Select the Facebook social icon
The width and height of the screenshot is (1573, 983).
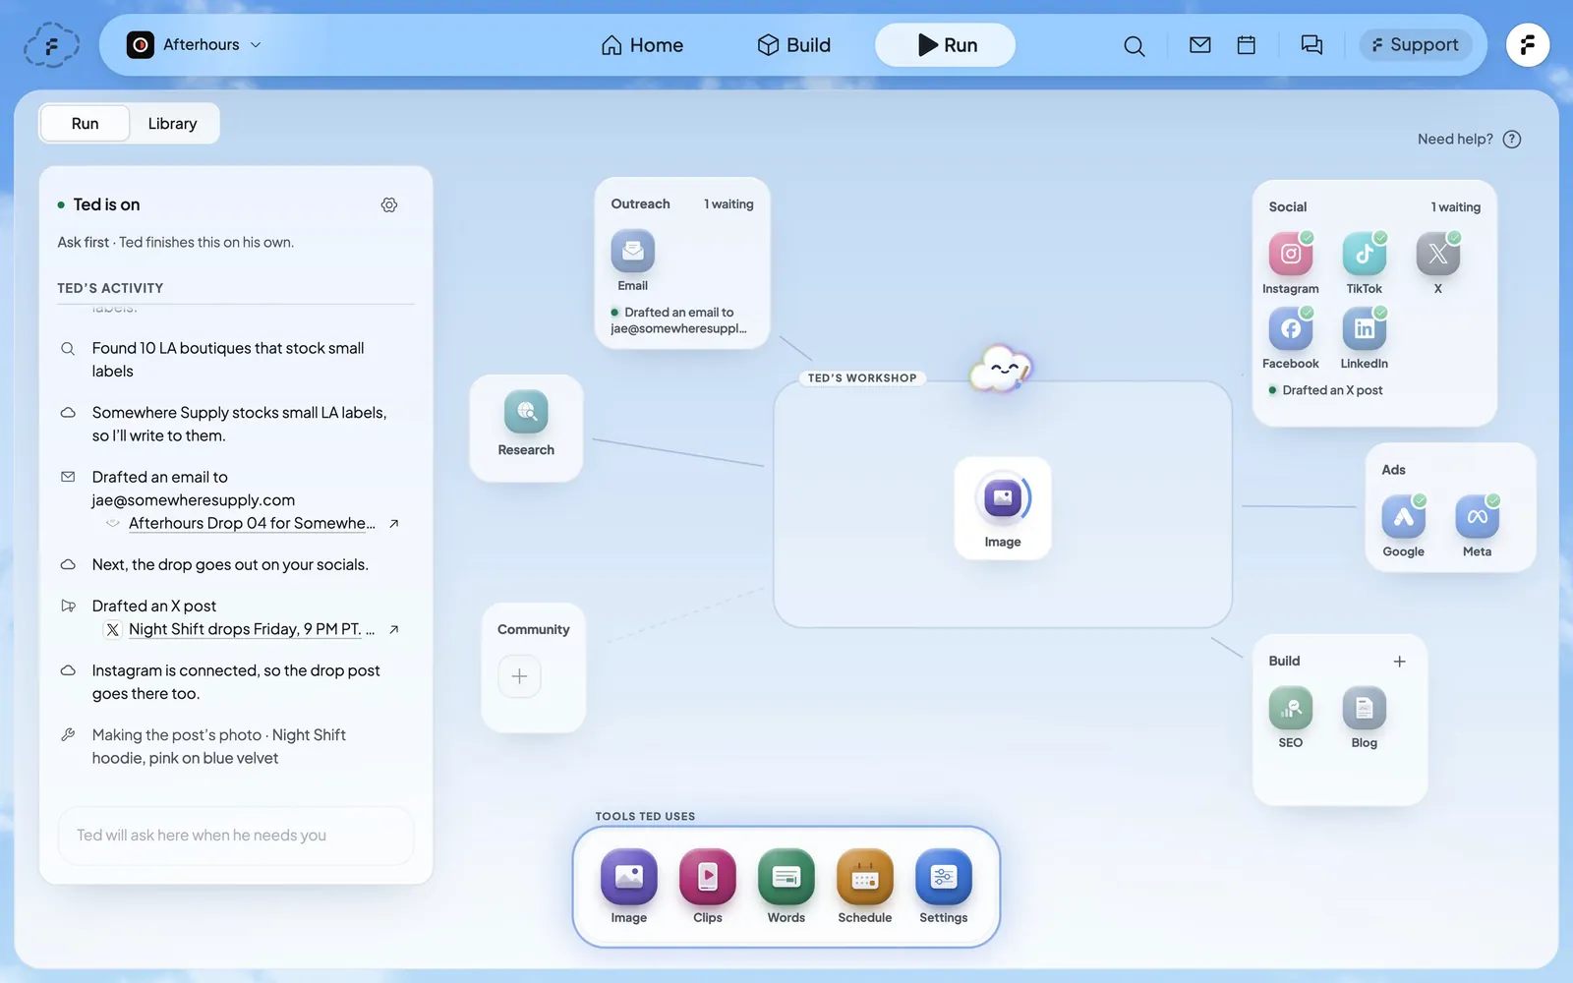click(x=1290, y=328)
